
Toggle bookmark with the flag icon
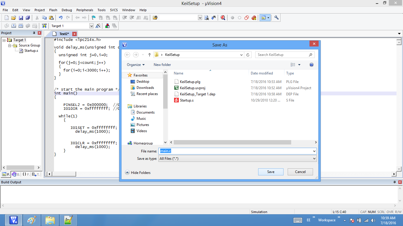click(x=94, y=18)
